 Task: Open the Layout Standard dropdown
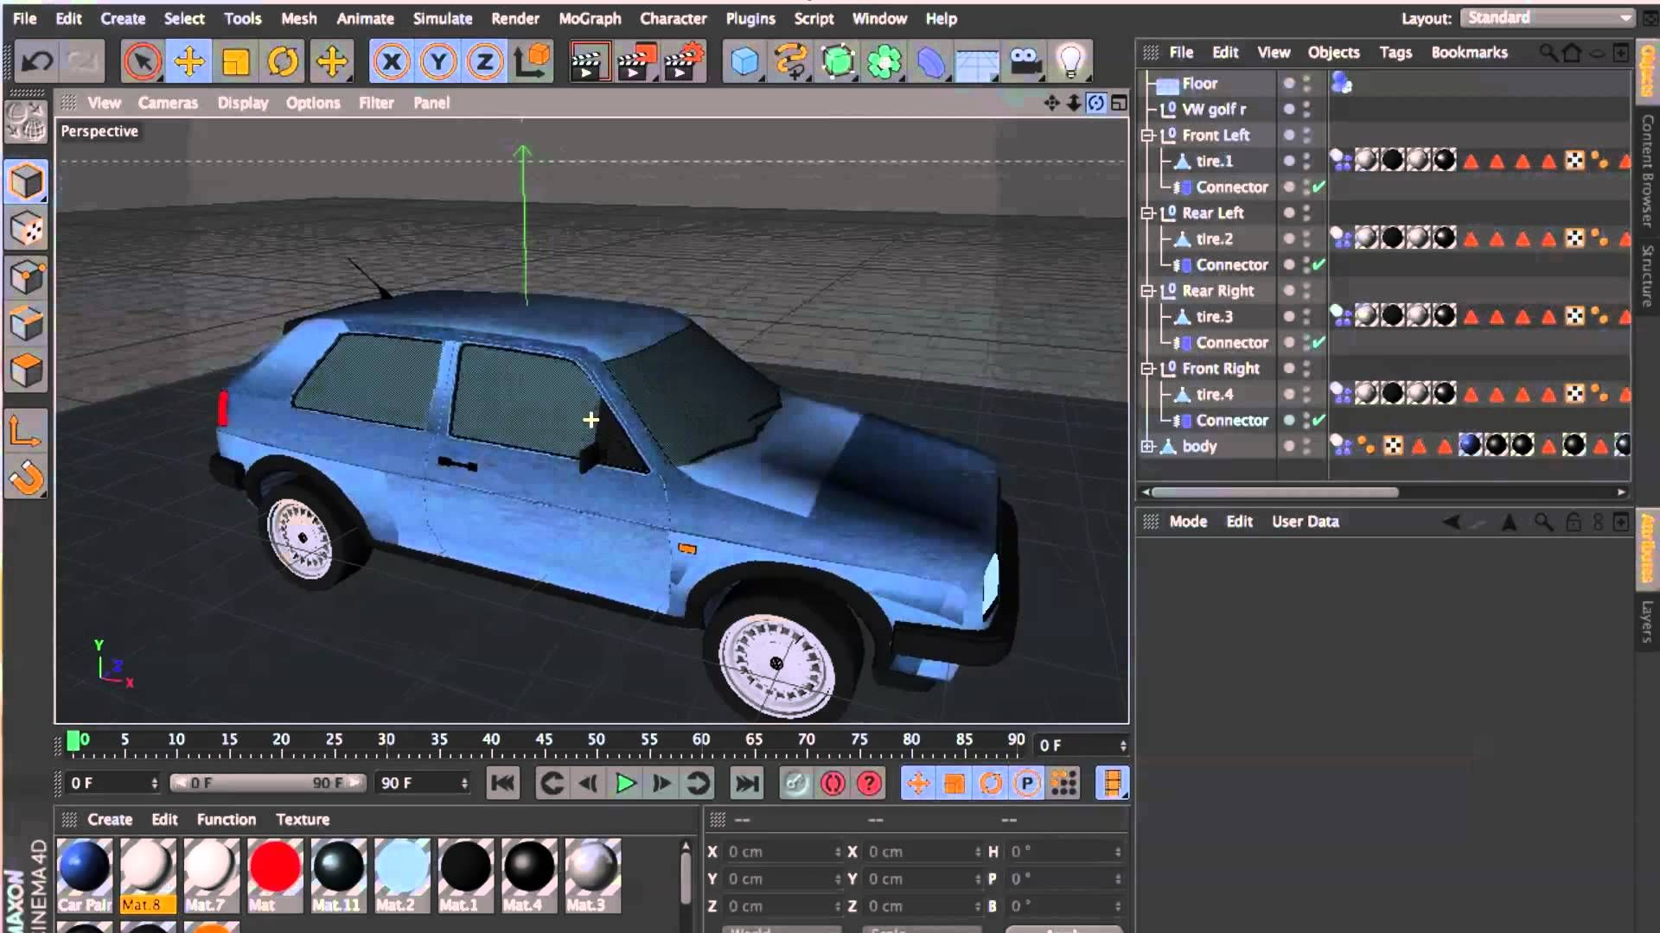1547,18
